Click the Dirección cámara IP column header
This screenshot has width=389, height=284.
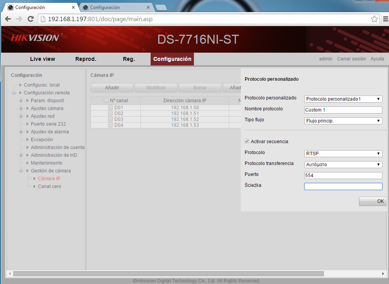click(185, 101)
